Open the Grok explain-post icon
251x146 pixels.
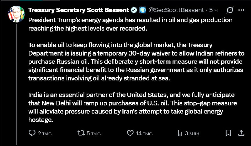pos(229,10)
